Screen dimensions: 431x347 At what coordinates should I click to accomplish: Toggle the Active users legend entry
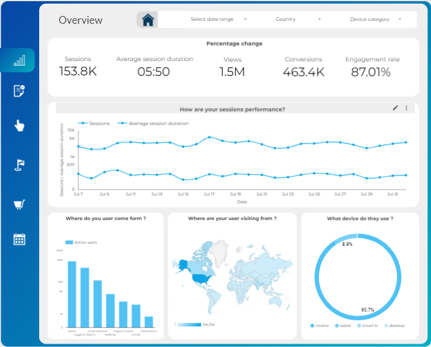(81, 243)
